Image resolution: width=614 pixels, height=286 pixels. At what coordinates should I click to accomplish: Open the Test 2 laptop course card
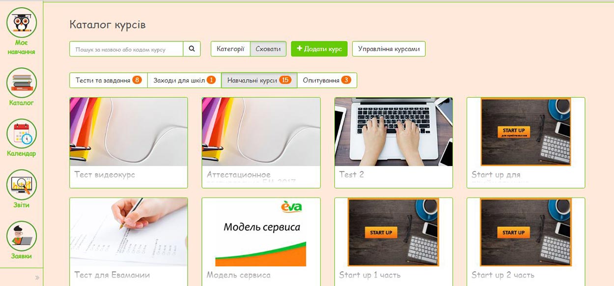(393, 143)
